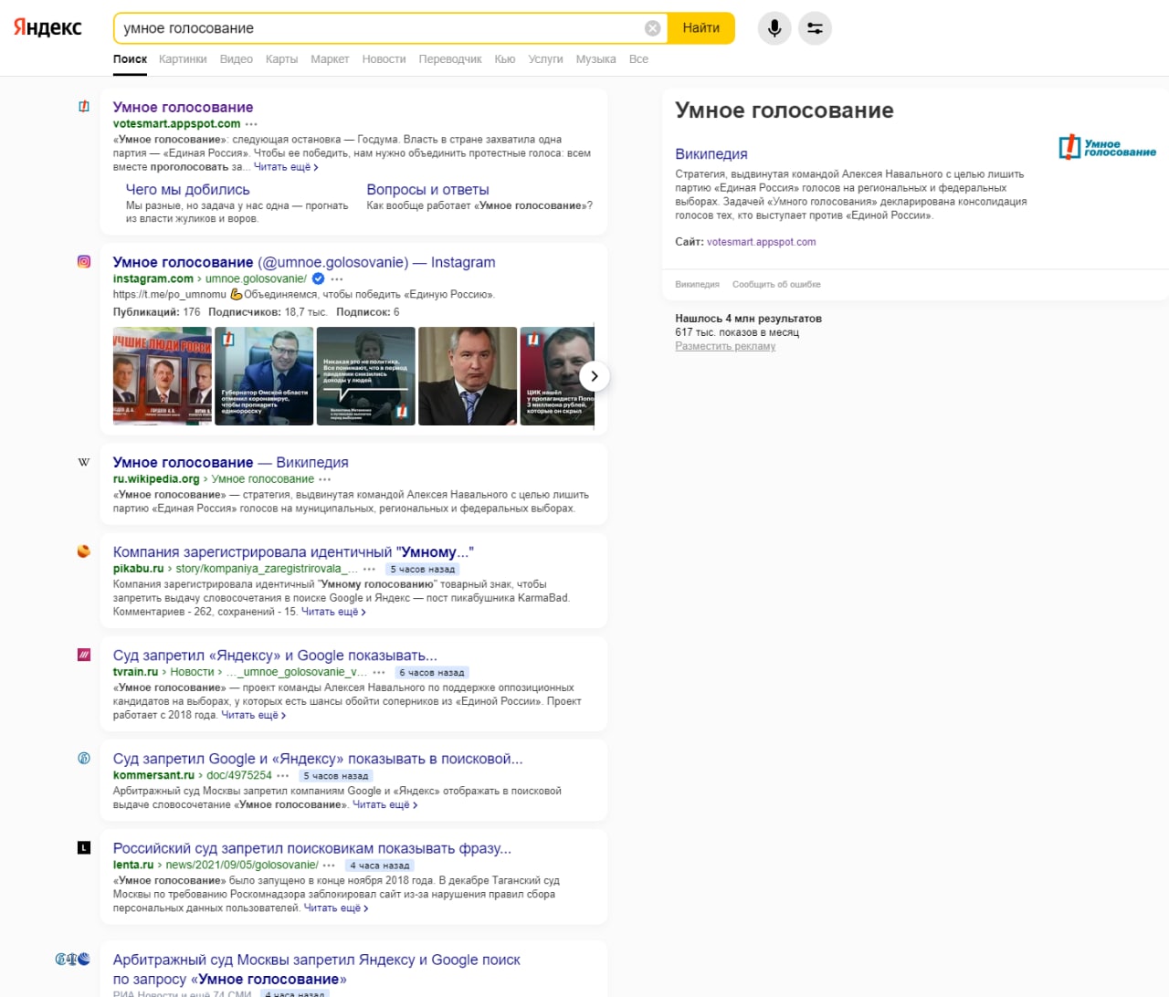Click the tvrain.ru favicon

pos(84,655)
